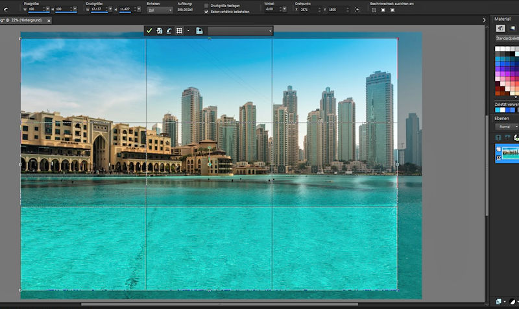Click the new layer icon at panel bottom
The width and height of the screenshot is (519, 309).
499,301
